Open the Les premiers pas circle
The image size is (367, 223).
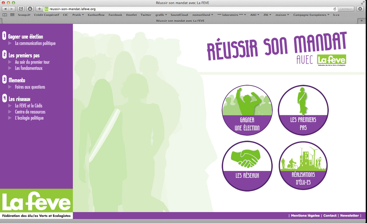click(x=303, y=110)
